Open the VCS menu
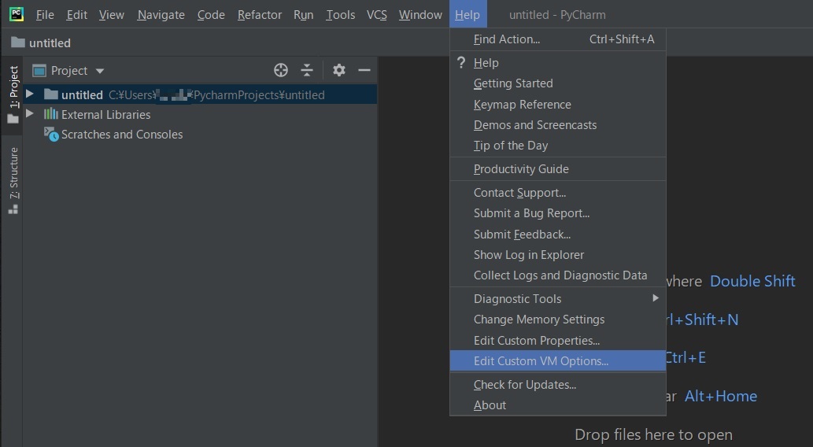 [376, 14]
